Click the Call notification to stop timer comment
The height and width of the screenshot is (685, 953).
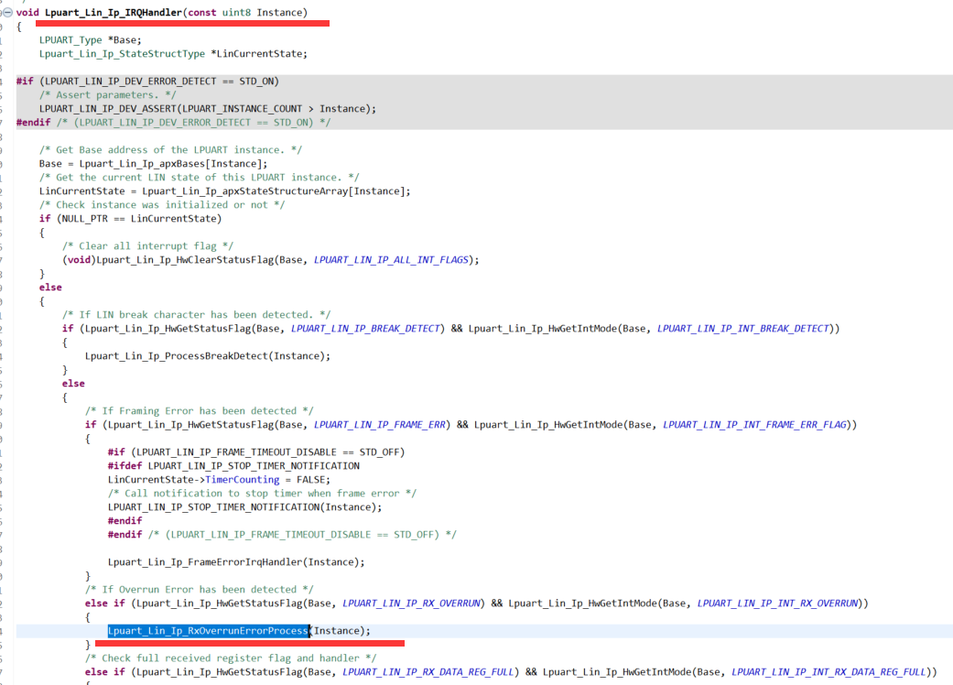point(262,494)
